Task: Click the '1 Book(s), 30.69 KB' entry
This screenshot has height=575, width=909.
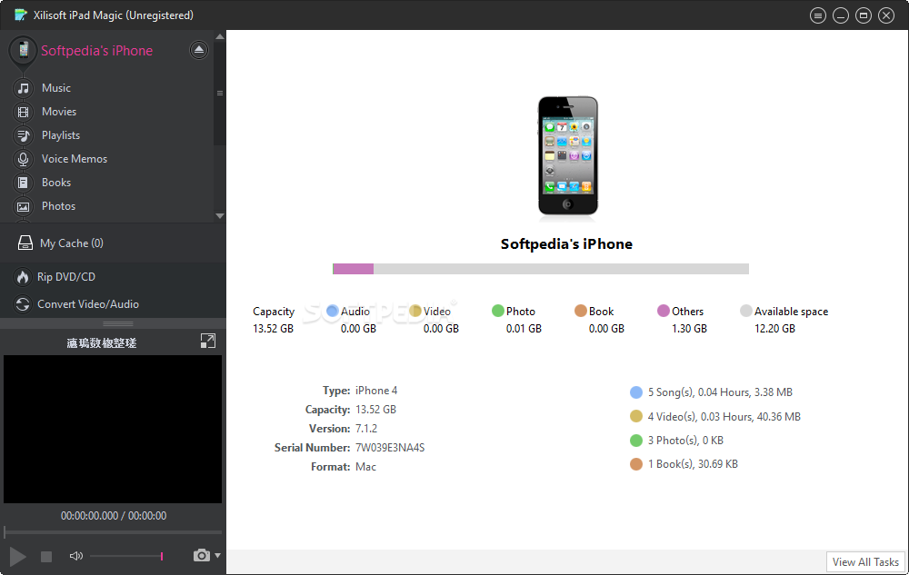Action: (693, 464)
